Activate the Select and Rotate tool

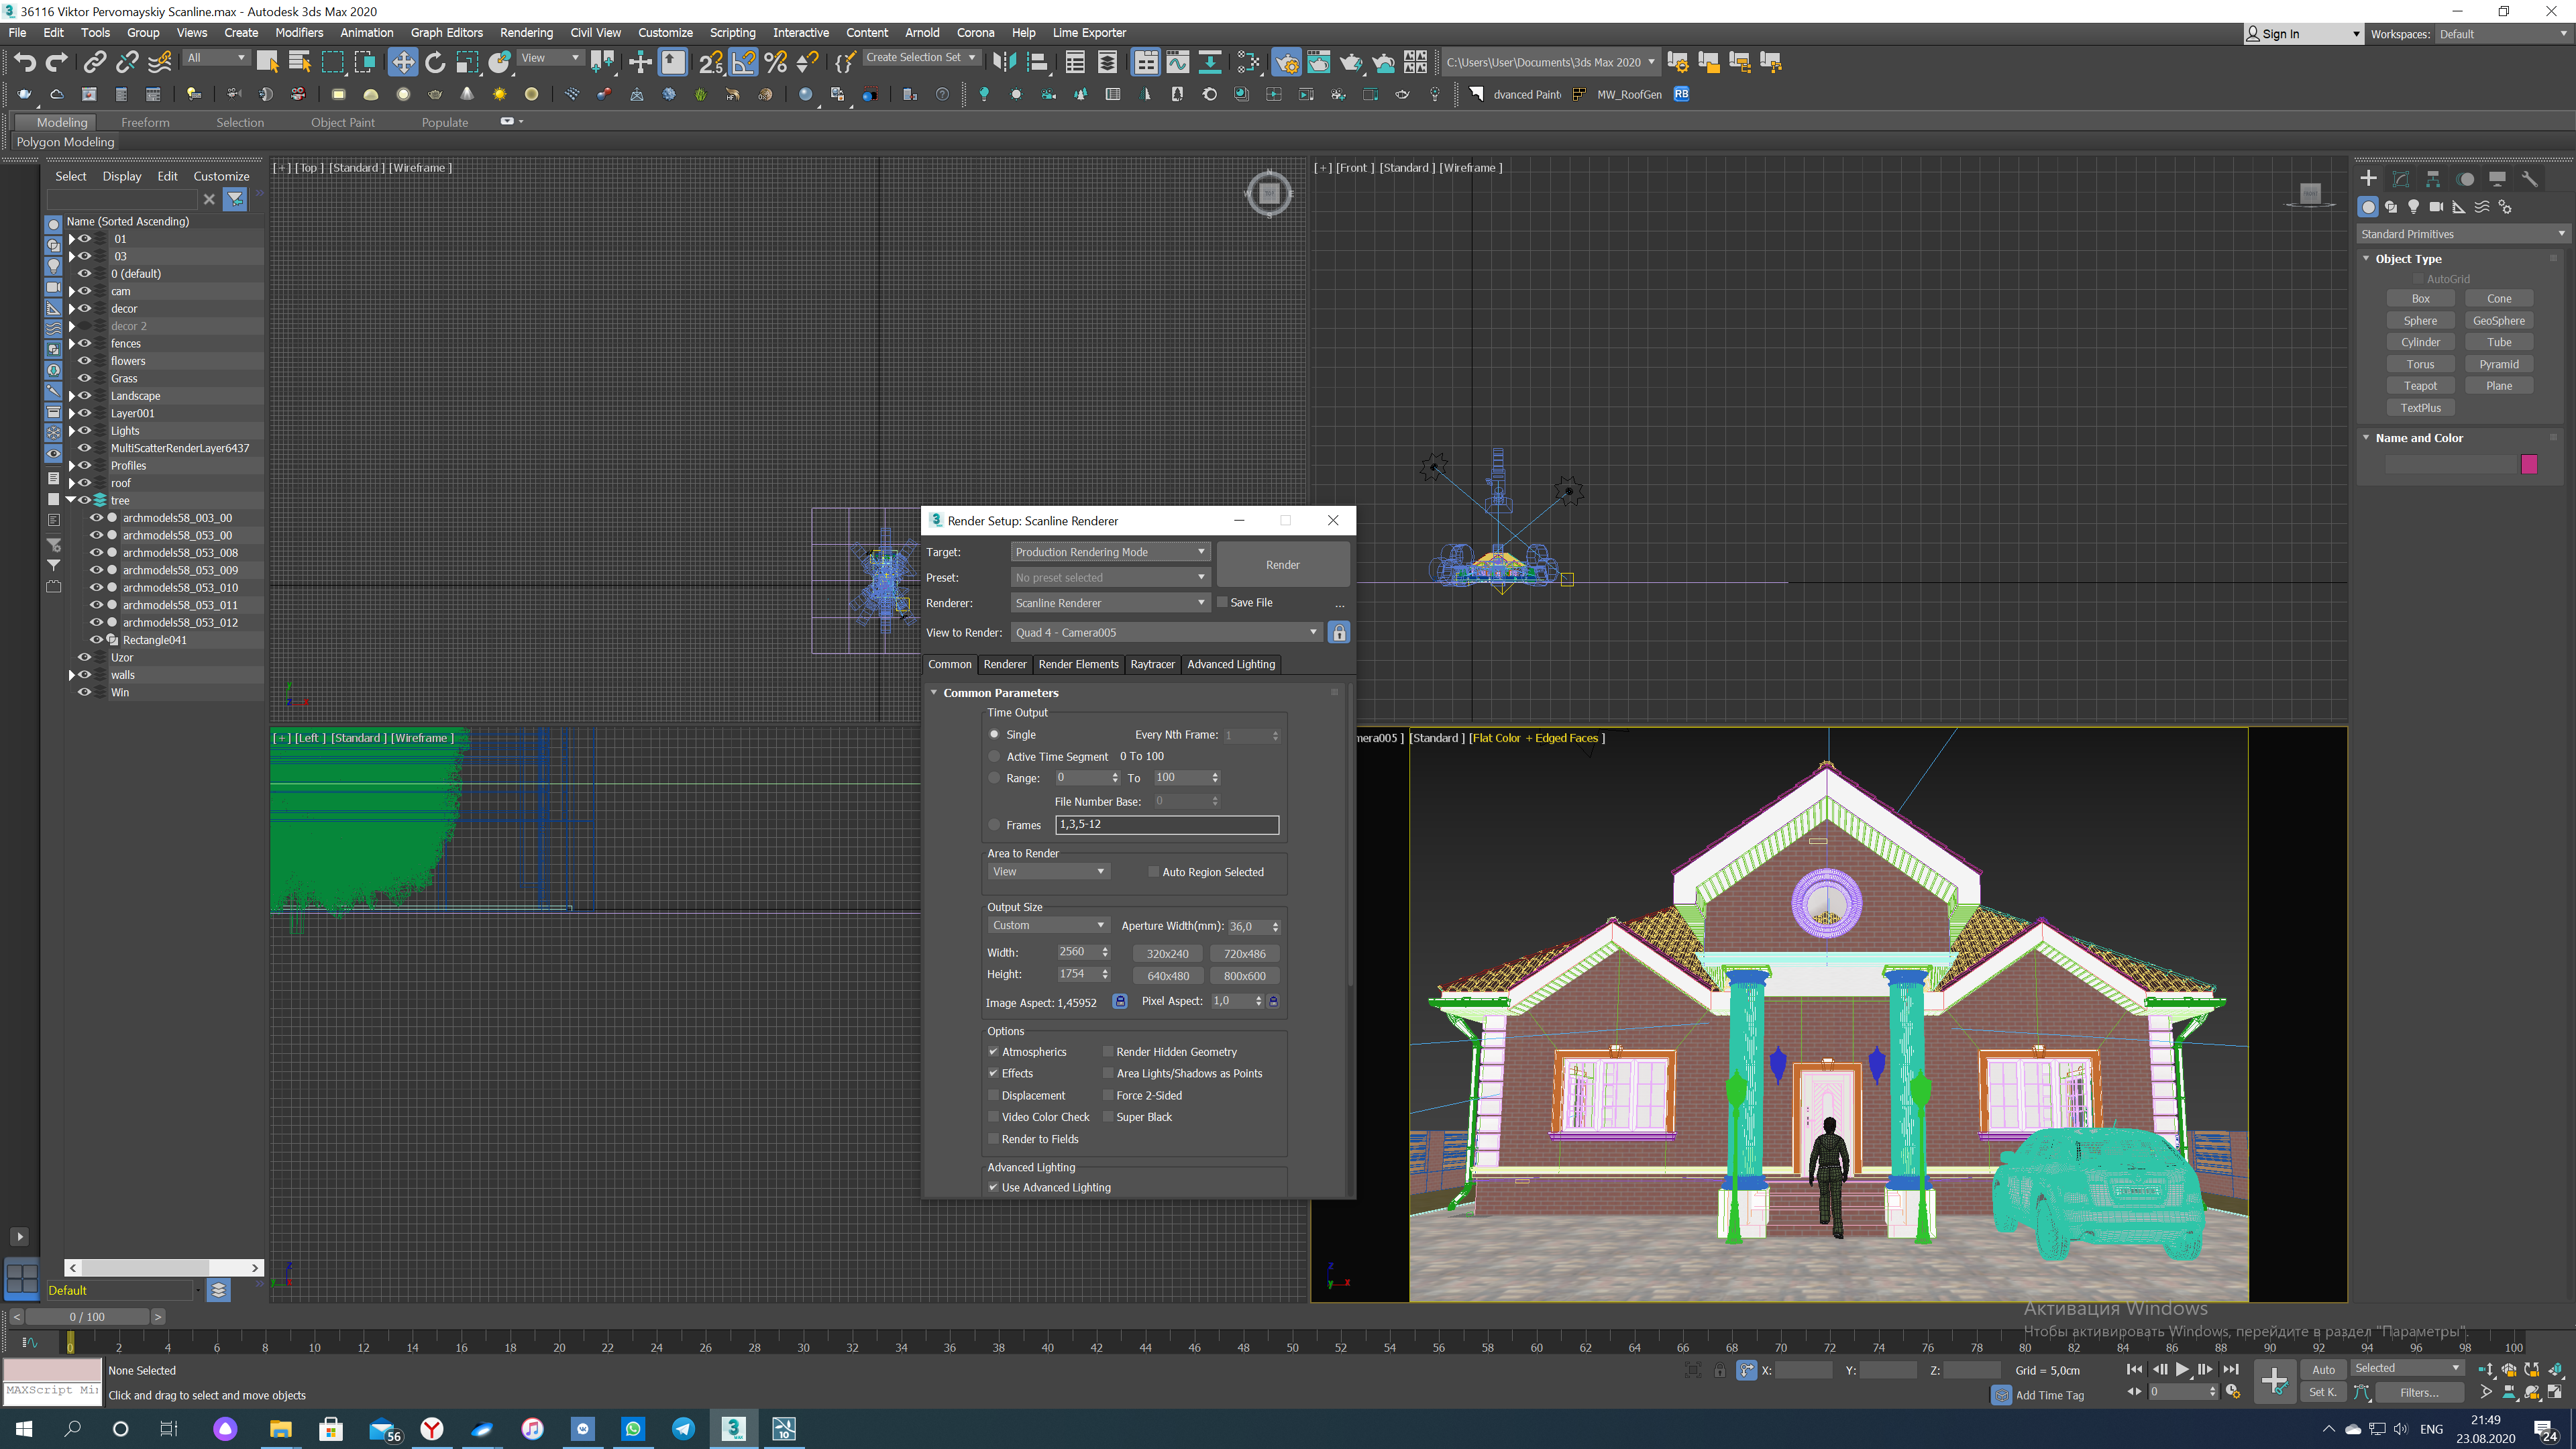click(435, 62)
